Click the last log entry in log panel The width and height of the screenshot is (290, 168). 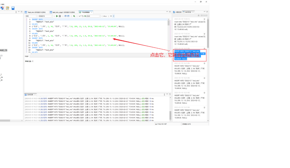(89, 120)
